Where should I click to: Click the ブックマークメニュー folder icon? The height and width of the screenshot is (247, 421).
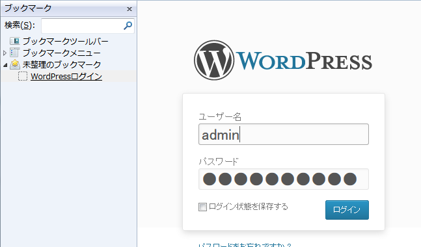(15, 53)
